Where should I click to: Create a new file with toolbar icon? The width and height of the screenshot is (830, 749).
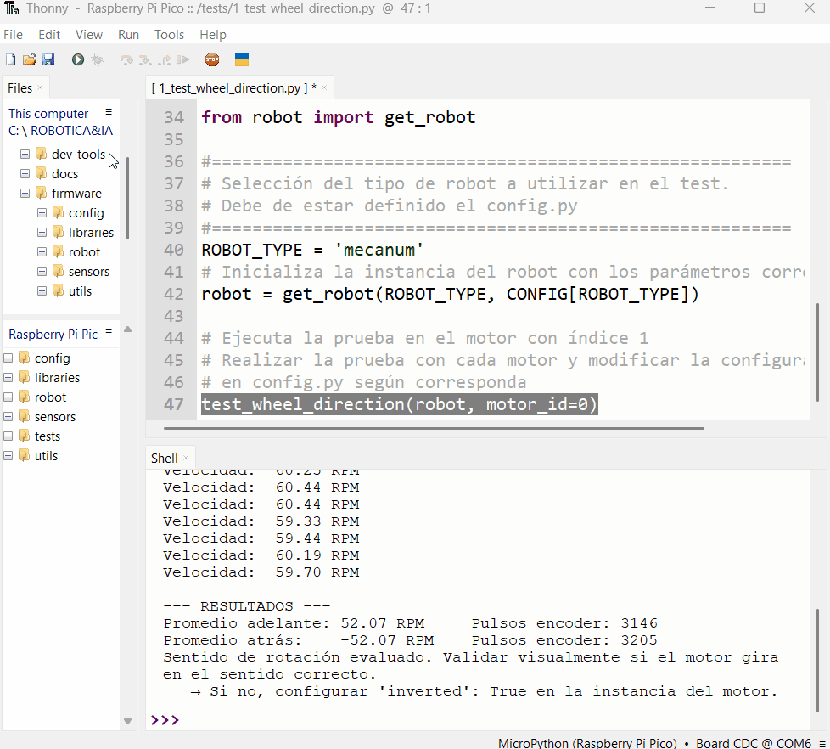10,59
